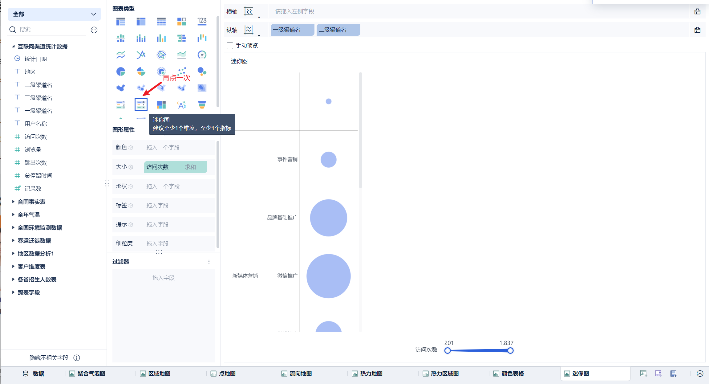Enable the 手动预览 checkbox
The image size is (709, 384).
230,46
